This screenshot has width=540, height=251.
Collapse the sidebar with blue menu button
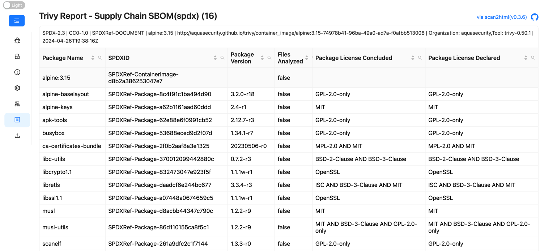pos(17,21)
